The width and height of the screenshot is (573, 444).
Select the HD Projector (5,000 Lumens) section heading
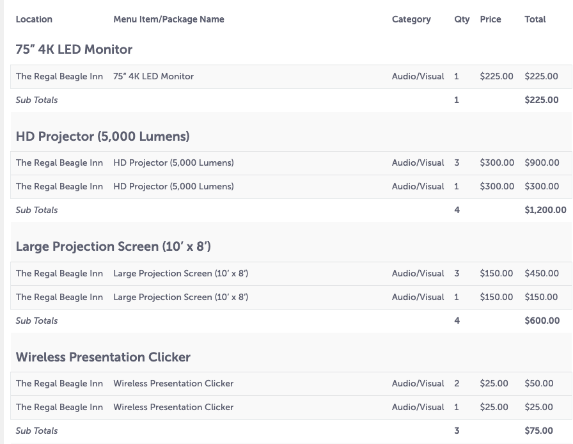[x=103, y=136]
